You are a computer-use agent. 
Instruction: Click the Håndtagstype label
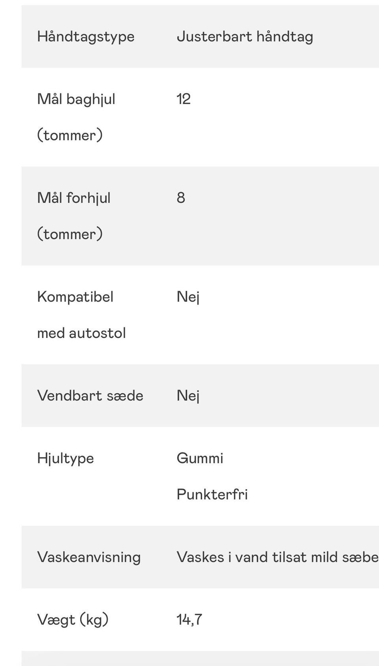86,37
